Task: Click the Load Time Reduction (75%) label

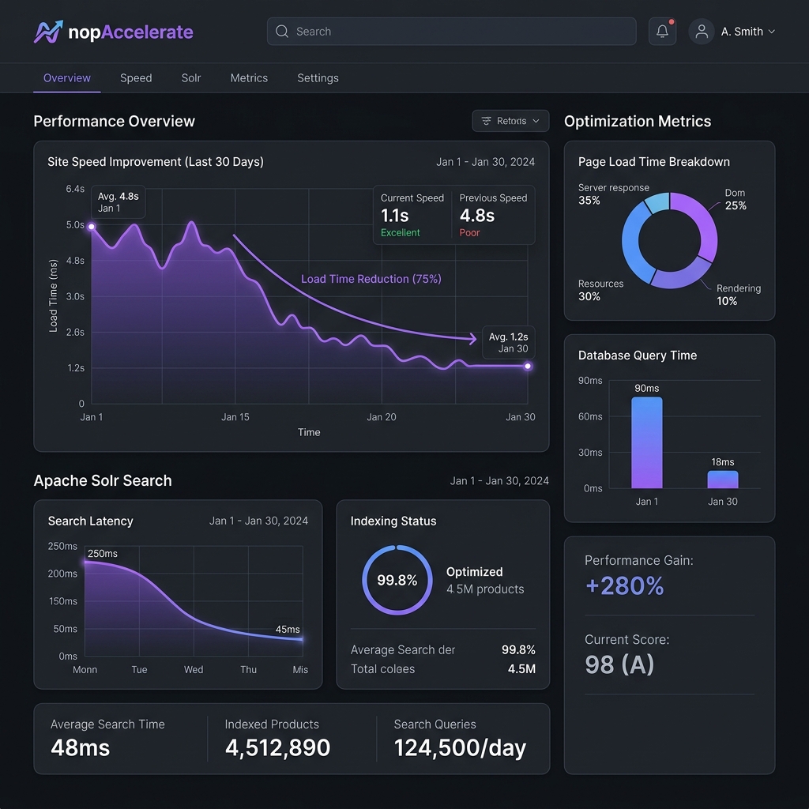Action: coord(371,279)
